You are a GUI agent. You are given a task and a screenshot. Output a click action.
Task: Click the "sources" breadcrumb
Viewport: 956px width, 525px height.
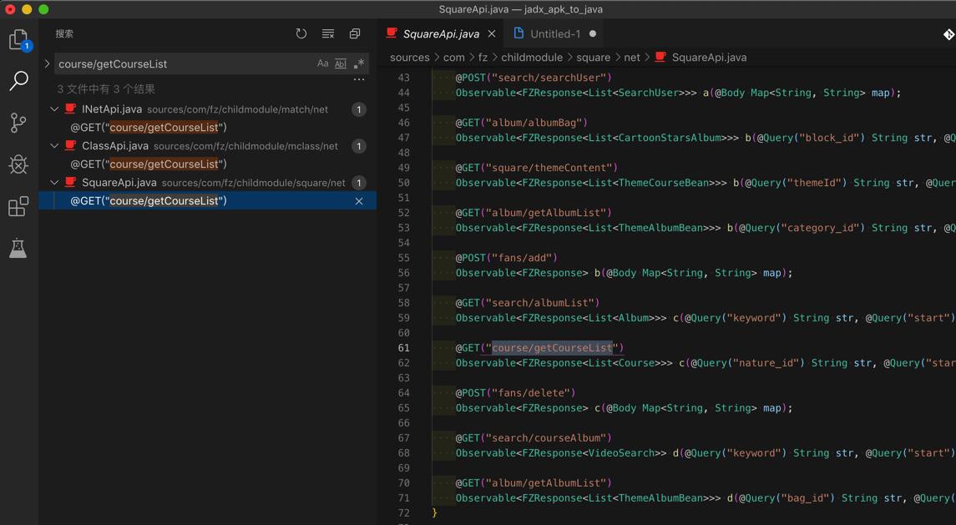(x=410, y=58)
